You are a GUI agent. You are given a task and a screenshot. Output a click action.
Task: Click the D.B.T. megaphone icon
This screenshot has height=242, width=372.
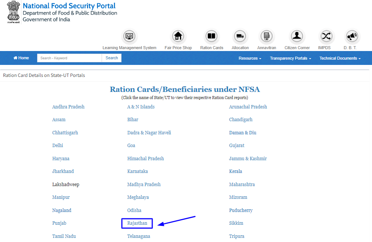(352, 36)
